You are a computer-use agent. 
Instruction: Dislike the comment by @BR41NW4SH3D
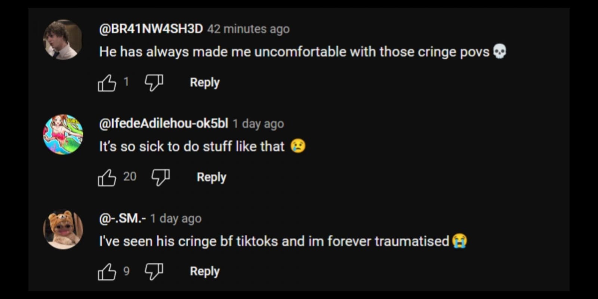(x=154, y=83)
